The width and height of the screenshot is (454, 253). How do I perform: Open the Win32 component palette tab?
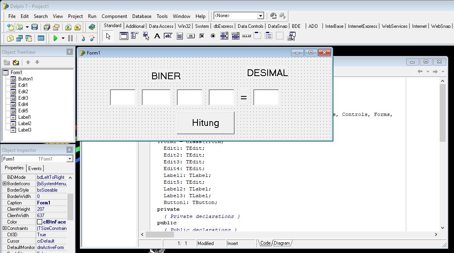click(x=184, y=25)
